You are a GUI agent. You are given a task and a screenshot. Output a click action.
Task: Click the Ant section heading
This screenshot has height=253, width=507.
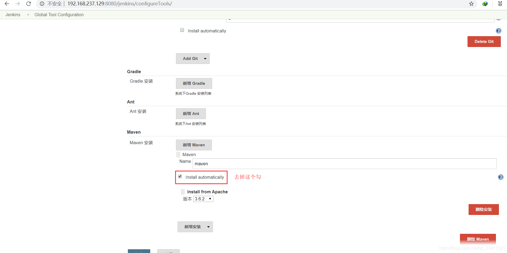tap(131, 102)
